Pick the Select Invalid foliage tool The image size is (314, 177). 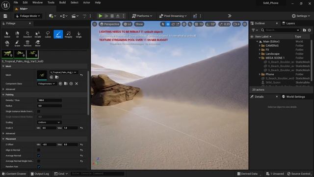click(x=38, y=34)
